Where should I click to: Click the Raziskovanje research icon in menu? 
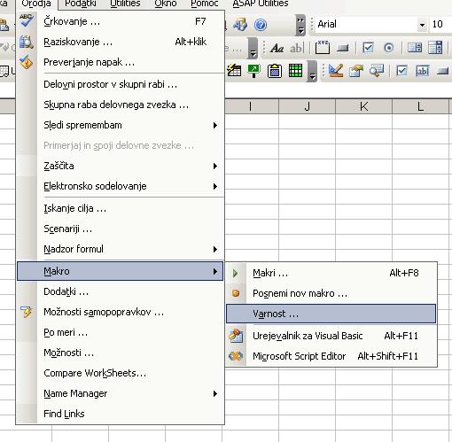point(27,42)
